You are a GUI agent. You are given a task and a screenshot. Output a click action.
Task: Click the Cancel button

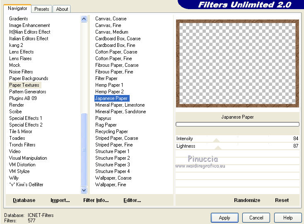point(256,218)
